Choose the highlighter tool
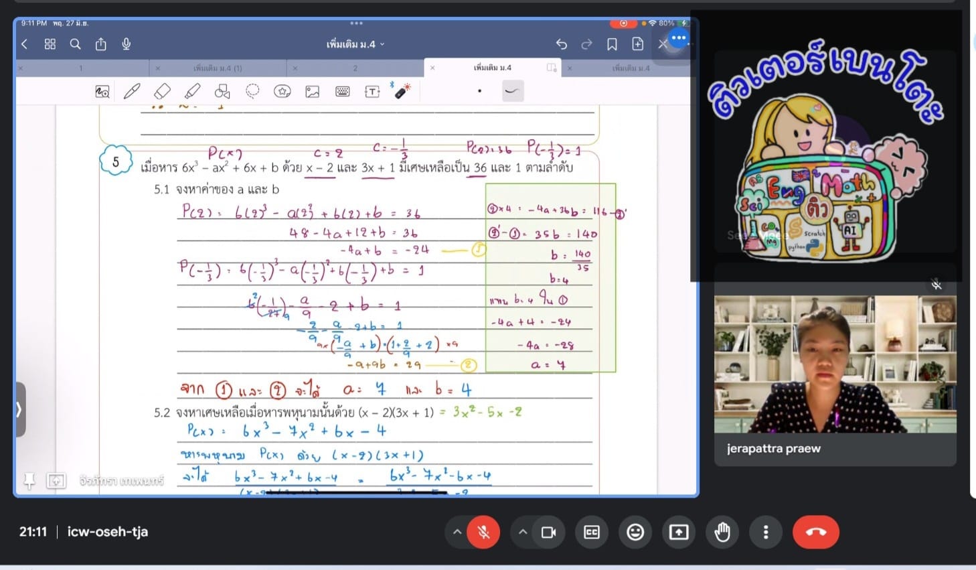 [x=192, y=91]
